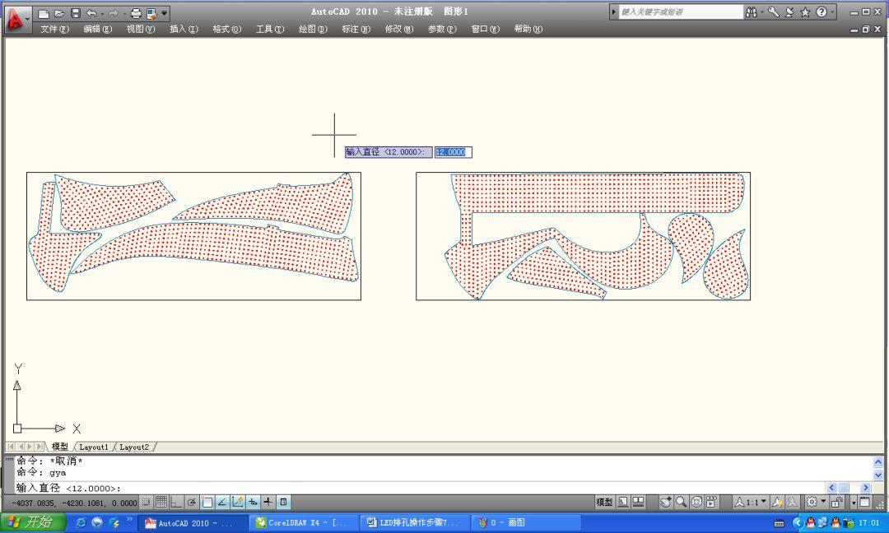Image resolution: width=889 pixels, height=533 pixels.
Task: Click the 开始 Start button
Action: click(x=33, y=522)
